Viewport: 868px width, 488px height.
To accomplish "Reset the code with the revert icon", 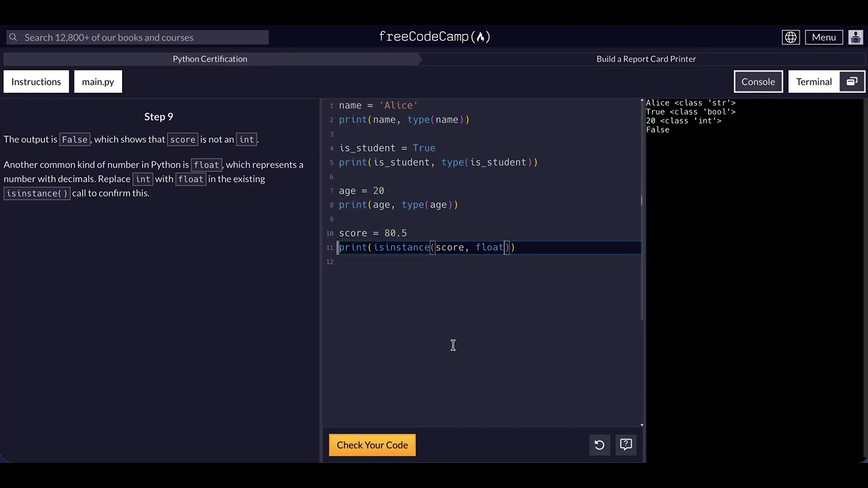I will tap(599, 445).
